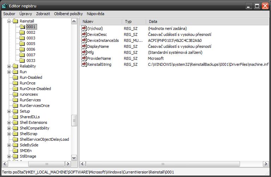Expand the Setup key

click(9, 111)
